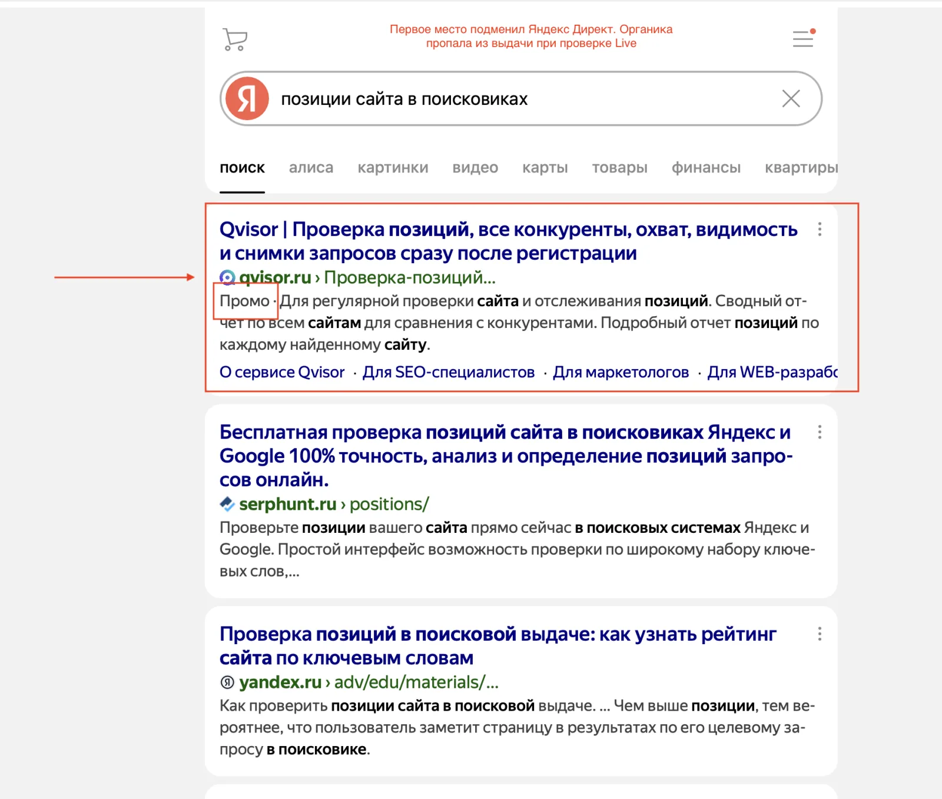Image resolution: width=942 pixels, height=799 pixels.
Task: Open the Qvisor Проверка позиций result title
Action: [508, 241]
